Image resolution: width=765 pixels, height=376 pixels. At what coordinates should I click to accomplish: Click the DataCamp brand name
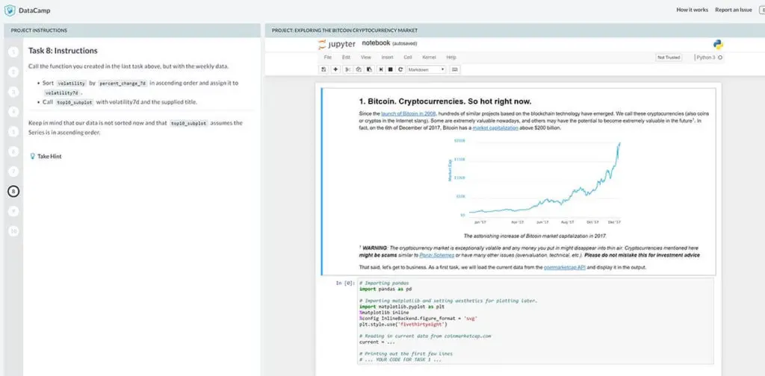[34, 10]
